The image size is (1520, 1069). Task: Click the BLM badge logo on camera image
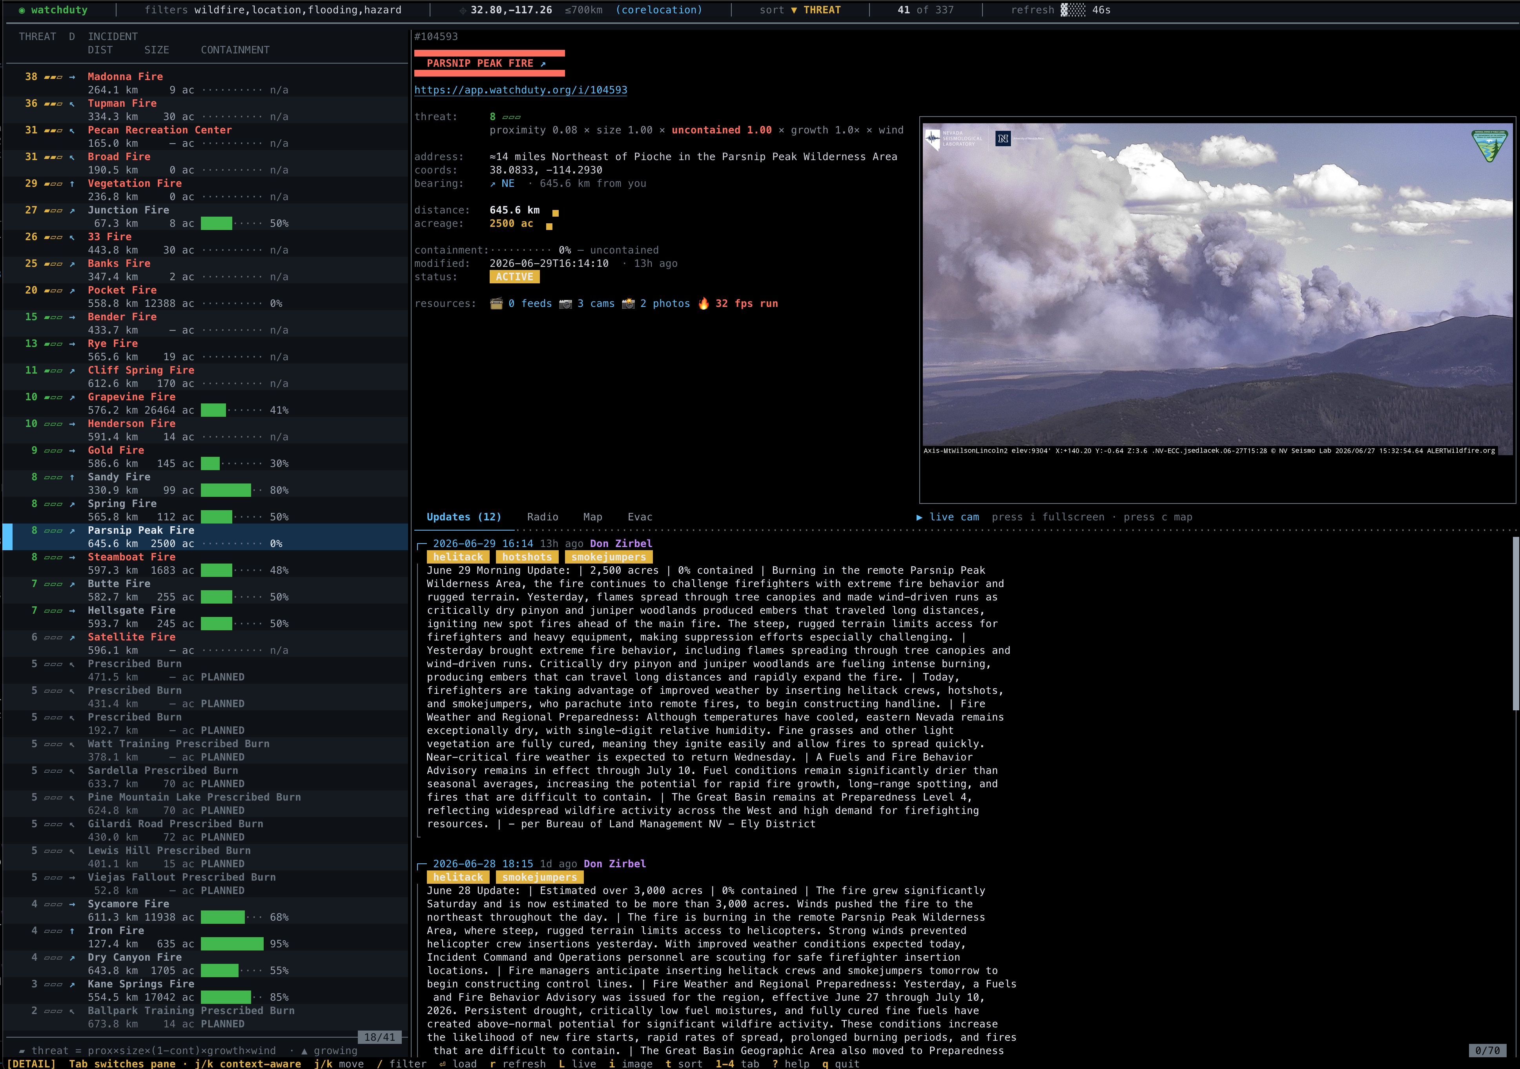click(x=1489, y=145)
